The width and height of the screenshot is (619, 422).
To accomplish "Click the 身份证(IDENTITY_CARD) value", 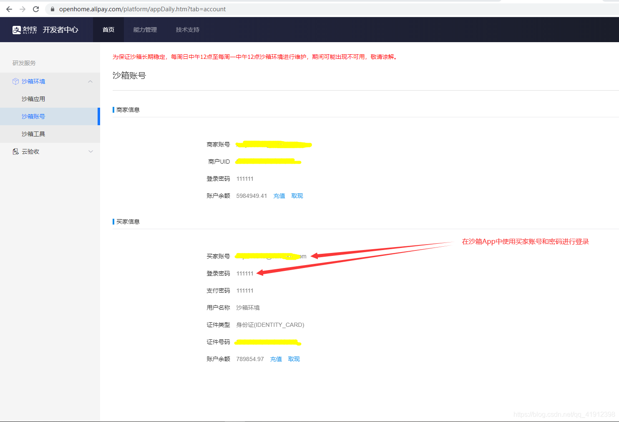I will pyautogui.click(x=270, y=325).
